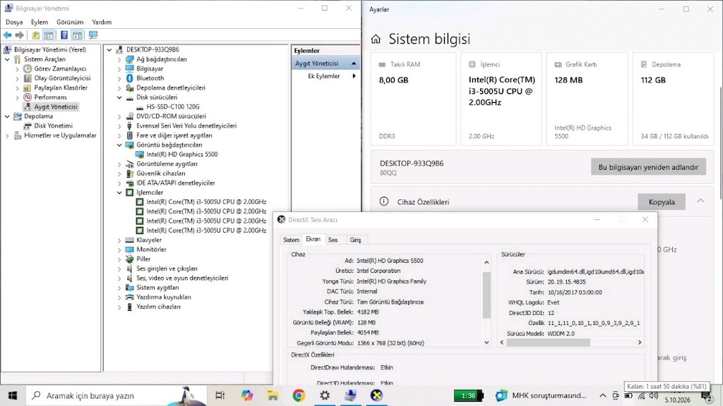Viewport: 723px width, 406px height.
Task: Open the Yardım menu
Action: pos(102,22)
